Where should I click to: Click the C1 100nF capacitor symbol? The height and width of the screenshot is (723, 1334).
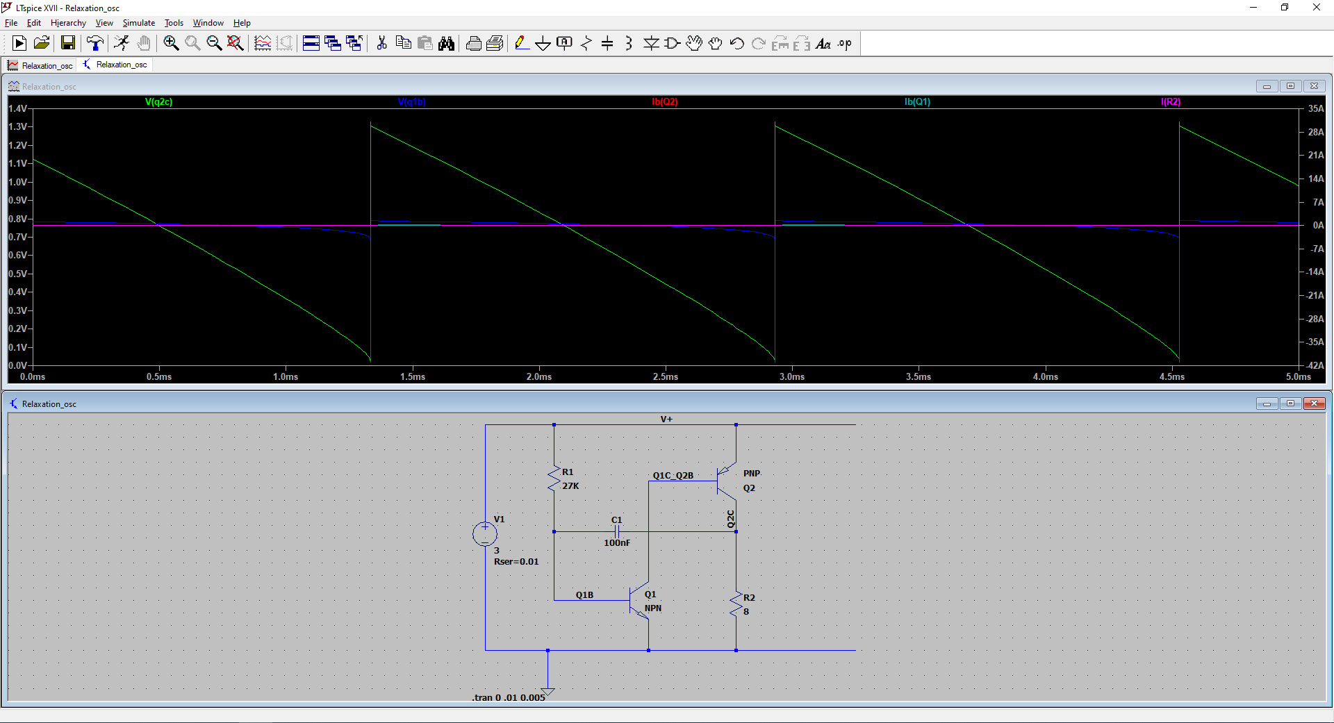click(616, 532)
